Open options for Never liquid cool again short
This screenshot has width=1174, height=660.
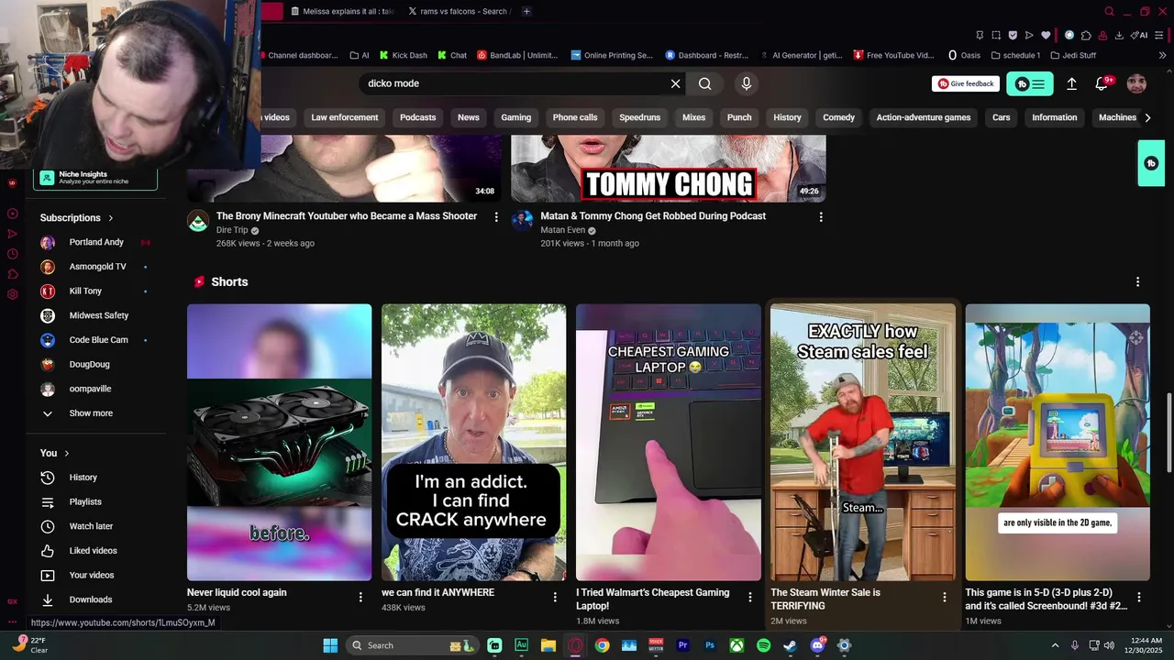click(x=360, y=597)
